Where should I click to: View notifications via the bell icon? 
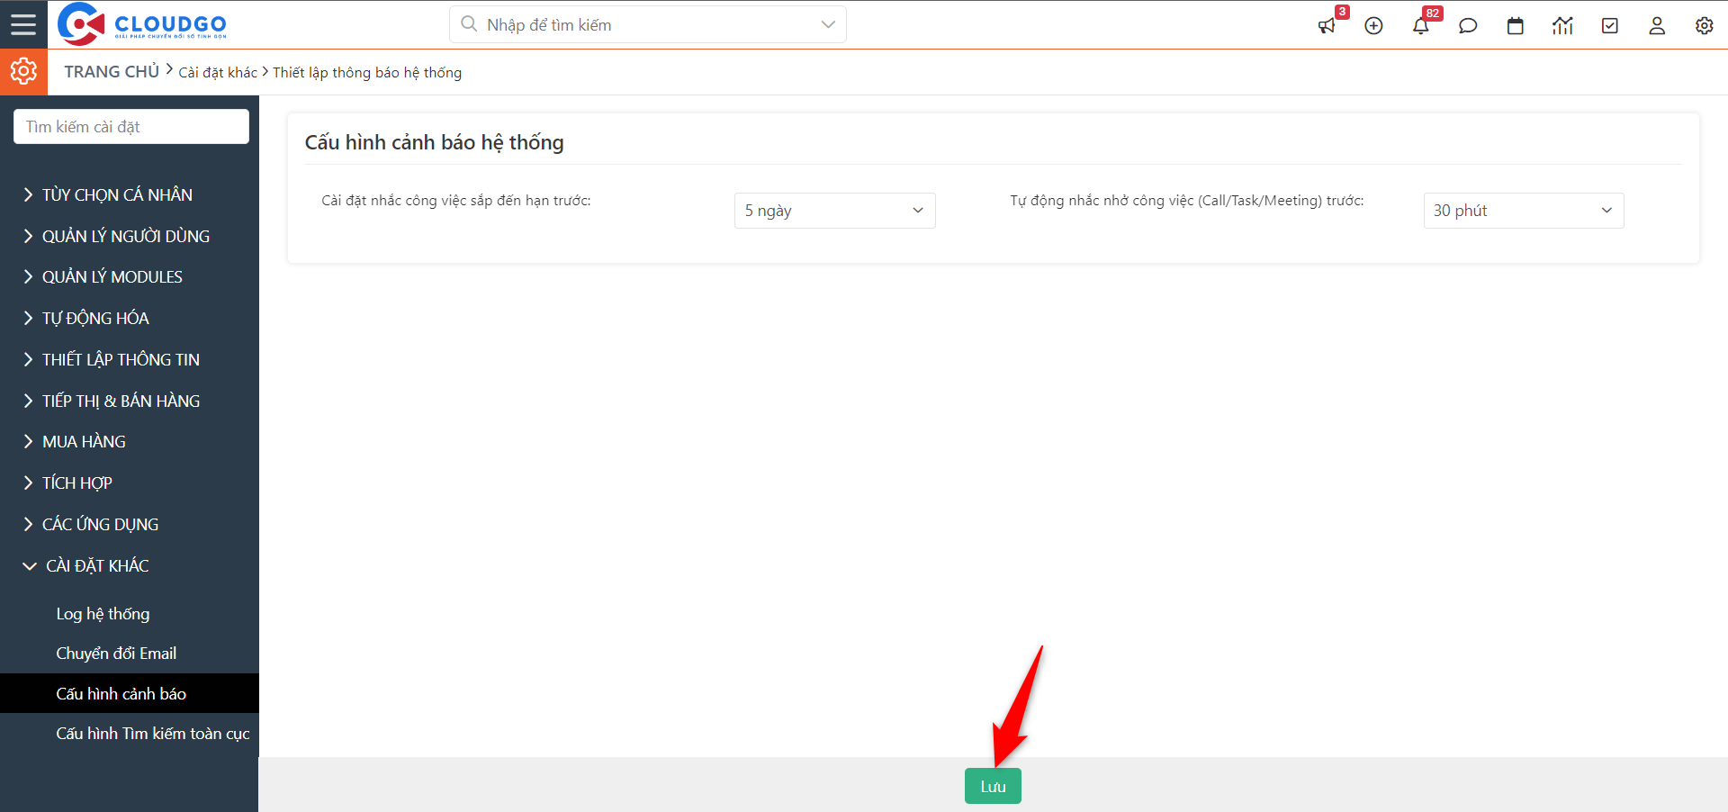pos(1420,25)
